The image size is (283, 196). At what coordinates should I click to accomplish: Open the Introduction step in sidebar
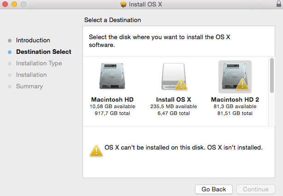33,40
